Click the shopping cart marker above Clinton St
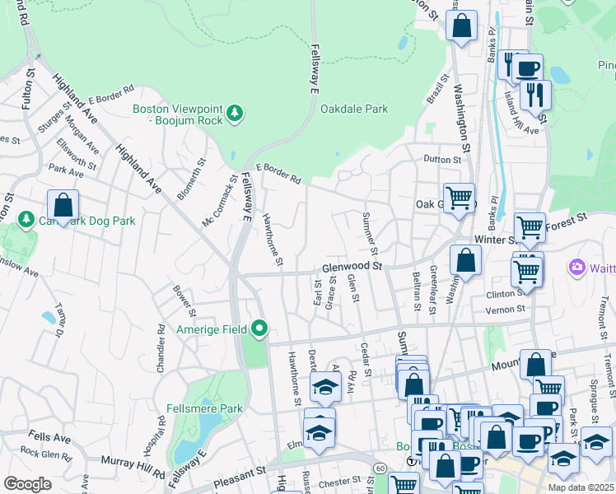The height and width of the screenshot is (494, 616). point(526,274)
